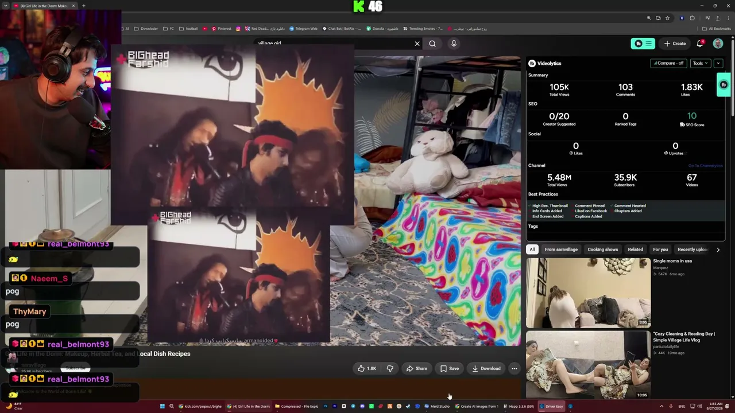The image size is (735, 413).
Task: Open the Downloder bookmarks folder
Action: point(146,29)
